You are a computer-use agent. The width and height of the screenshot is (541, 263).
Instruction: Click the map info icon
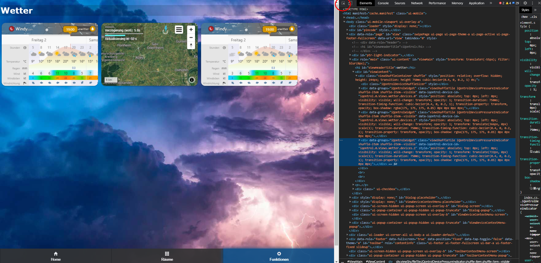pos(192,80)
